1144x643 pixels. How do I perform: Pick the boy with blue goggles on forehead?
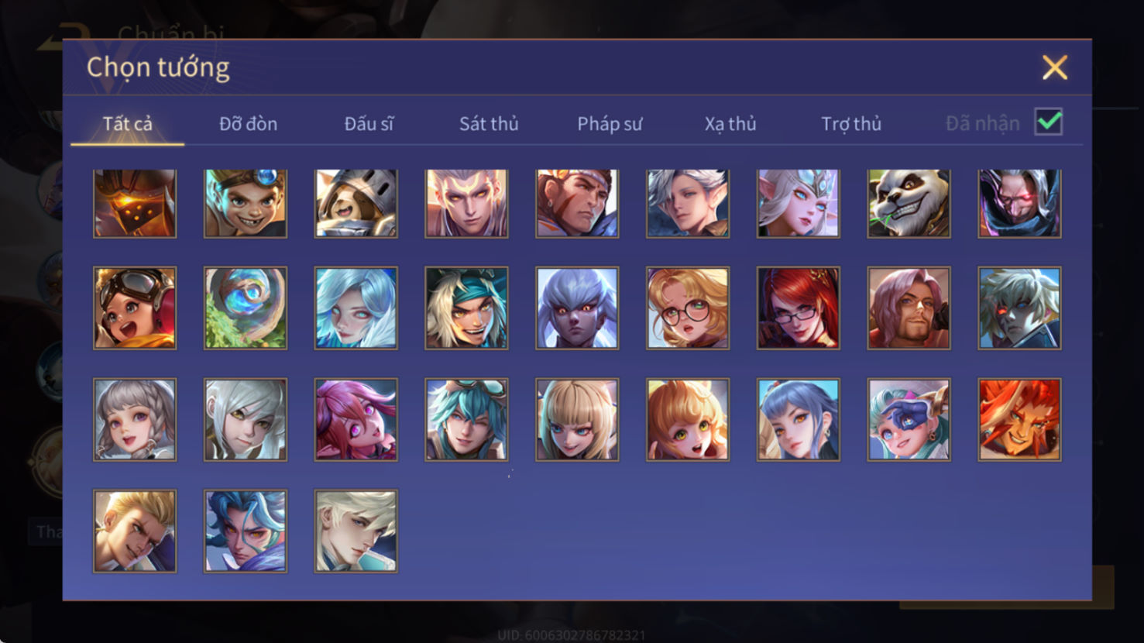[246, 204]
